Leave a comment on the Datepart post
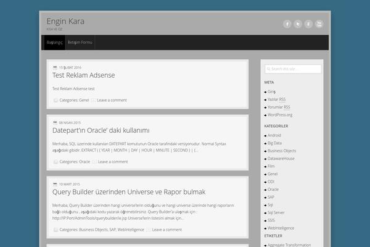 click(113, 162)
